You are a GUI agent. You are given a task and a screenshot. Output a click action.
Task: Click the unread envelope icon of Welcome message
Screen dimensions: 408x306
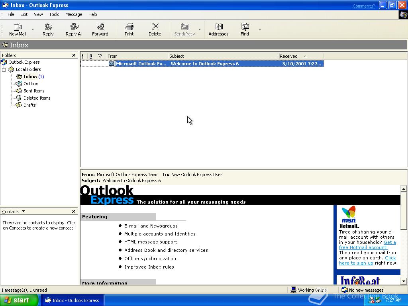112,64
